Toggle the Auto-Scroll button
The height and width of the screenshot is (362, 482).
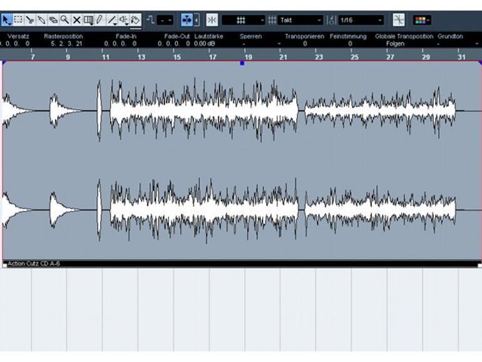[187, 20]
